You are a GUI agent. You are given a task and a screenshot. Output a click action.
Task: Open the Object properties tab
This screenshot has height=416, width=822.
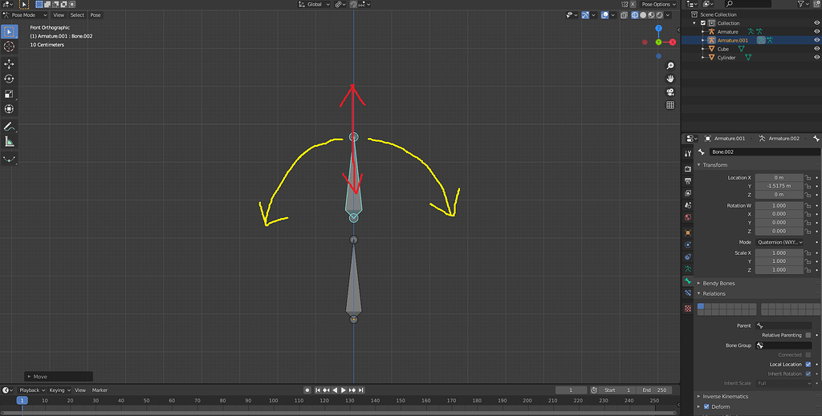[688, 232]
